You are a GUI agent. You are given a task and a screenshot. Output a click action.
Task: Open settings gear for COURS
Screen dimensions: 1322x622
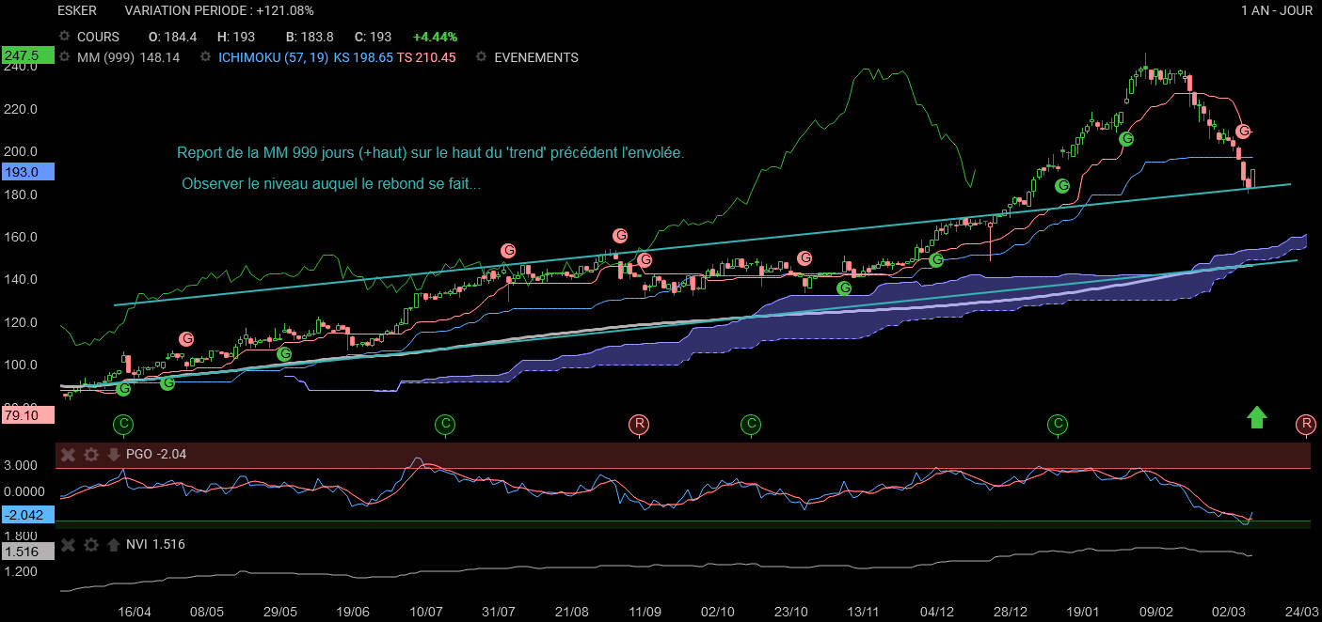65,37
